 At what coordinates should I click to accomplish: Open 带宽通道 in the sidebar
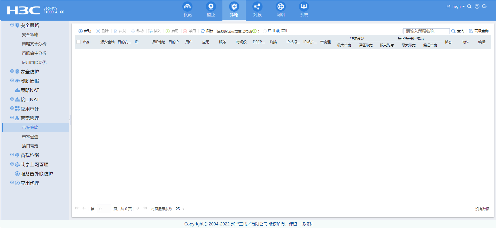[30, 137]
